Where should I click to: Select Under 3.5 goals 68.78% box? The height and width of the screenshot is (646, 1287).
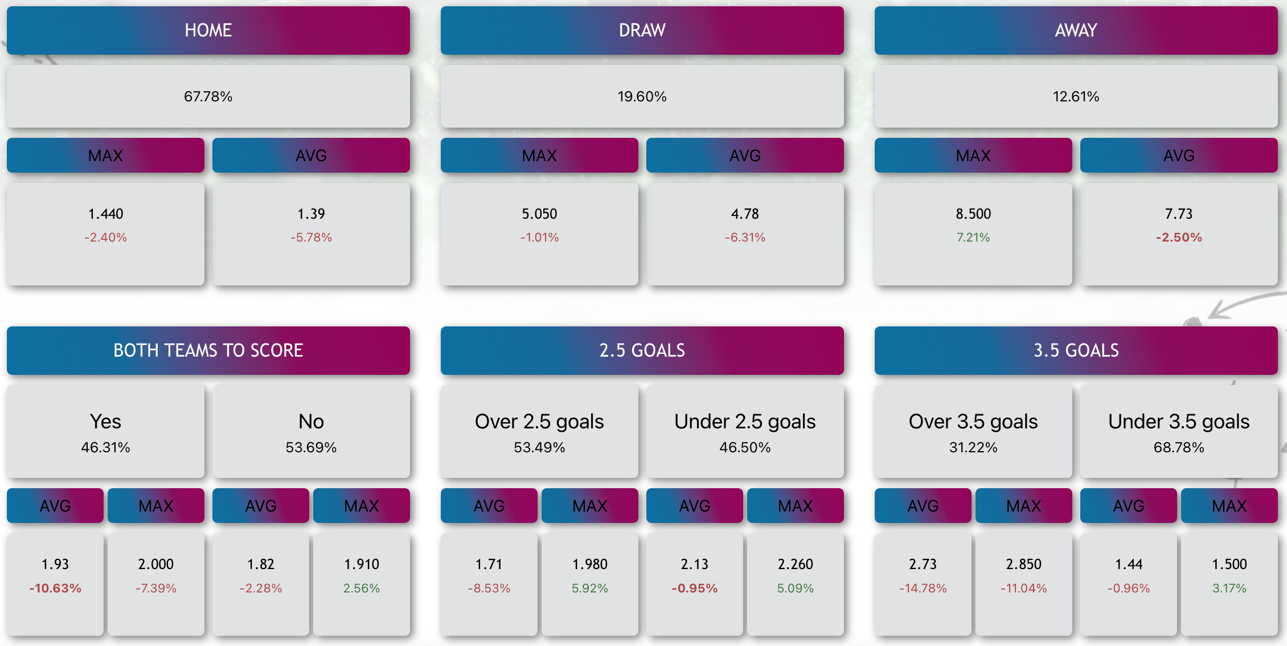click(1179, 431)
